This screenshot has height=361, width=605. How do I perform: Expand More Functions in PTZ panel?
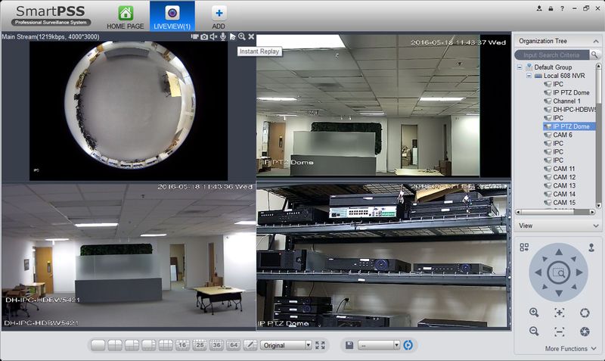(571, 349)
